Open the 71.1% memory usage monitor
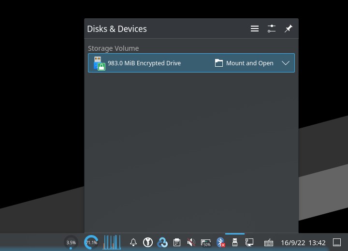Image resolution: width=348 pixels, height=251 pixels. 91,242
